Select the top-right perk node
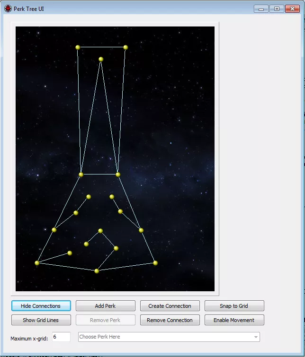Viewport: 305px width, 357px height. [x=126, y=47]
